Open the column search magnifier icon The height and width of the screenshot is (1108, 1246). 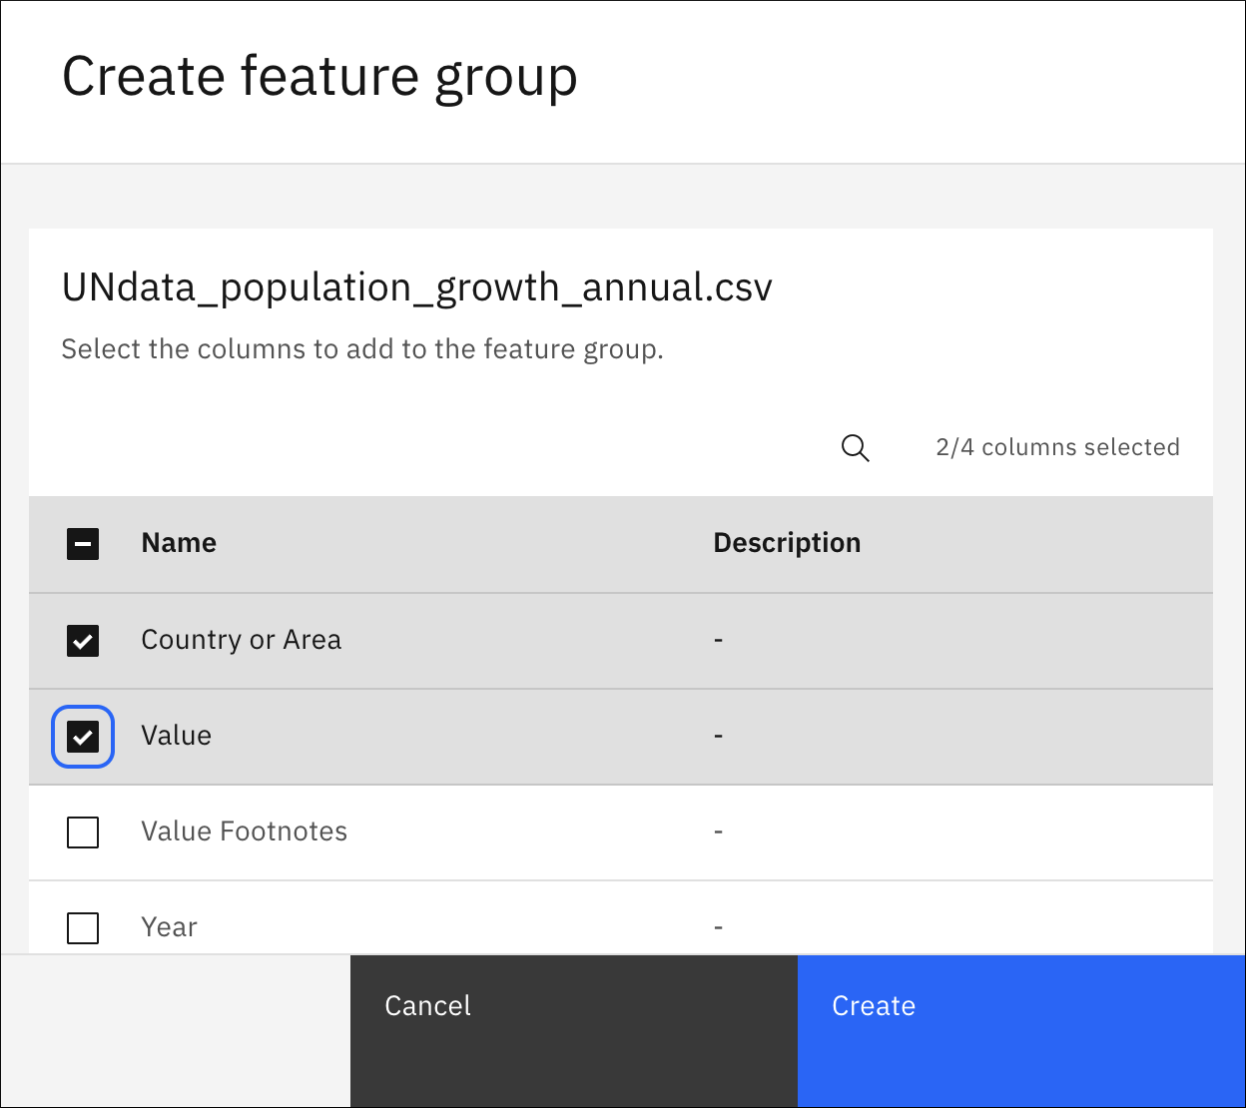(856, 448)
